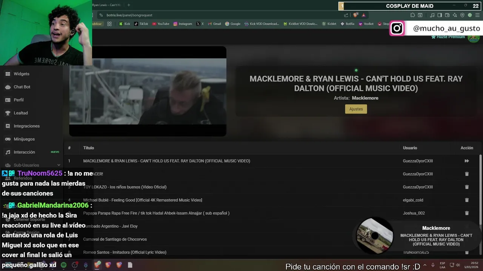
Task: Select the Rapa Free Fire song title row
Action: (156, 213)
